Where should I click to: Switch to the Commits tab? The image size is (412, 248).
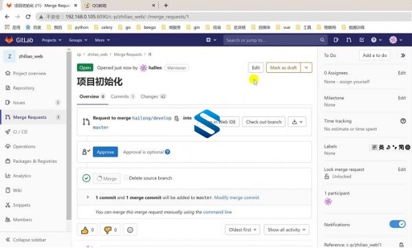(122, 97)
